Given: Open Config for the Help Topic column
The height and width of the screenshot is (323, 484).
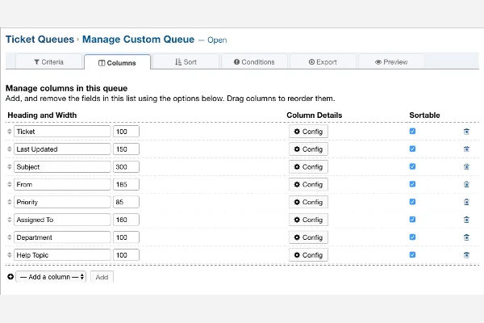Looking at the screenshot, I should click(x=308, y=254).
